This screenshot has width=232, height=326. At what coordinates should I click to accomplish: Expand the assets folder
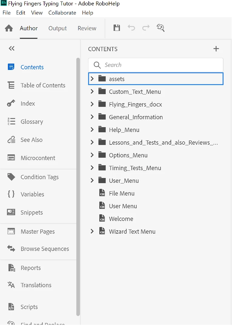(92, 79)
